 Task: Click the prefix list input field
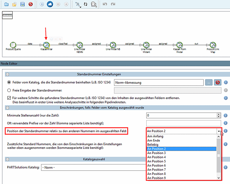coord(183,123)
